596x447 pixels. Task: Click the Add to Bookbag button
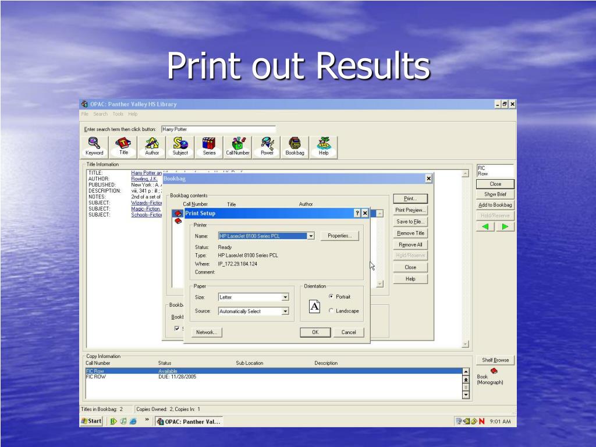point(495,205)
